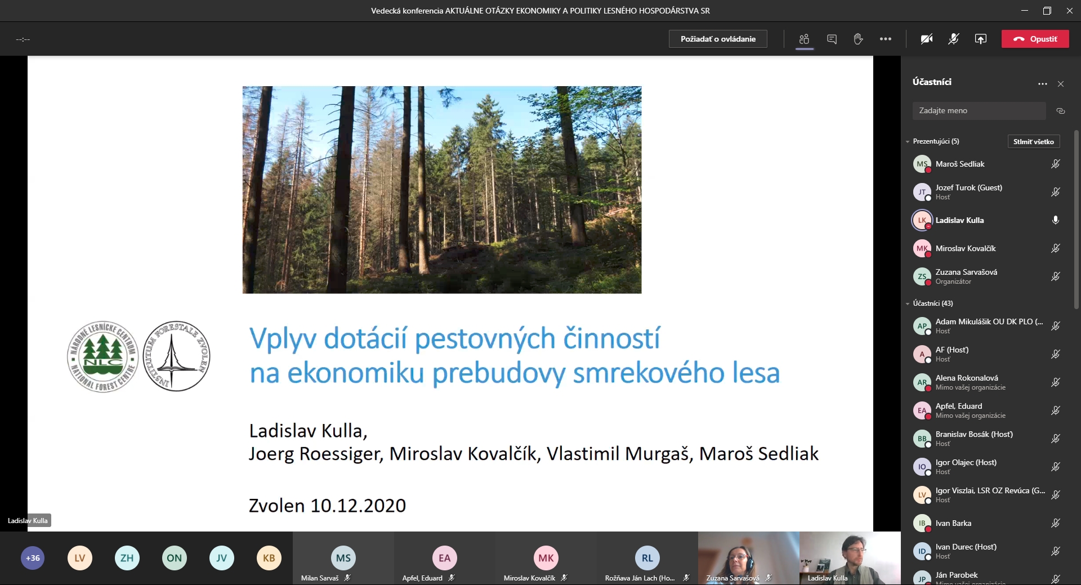Collapse the Účastníci (43) section
Image resolution: width=1081 pixels, height=585 pixels.
pos(908,303)
